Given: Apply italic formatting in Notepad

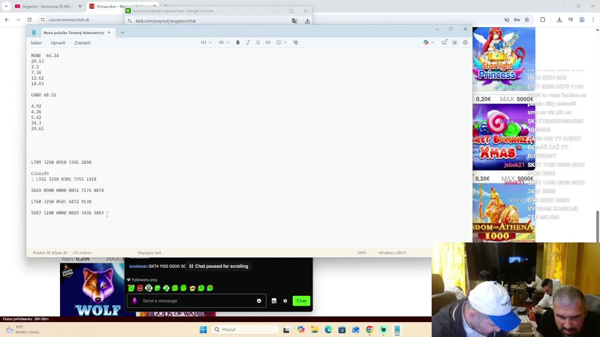Looking at the screenshot, I should [x=248, y=43].
